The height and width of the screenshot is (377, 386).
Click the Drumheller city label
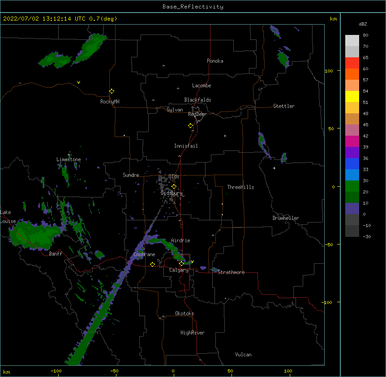pos(286,218)
